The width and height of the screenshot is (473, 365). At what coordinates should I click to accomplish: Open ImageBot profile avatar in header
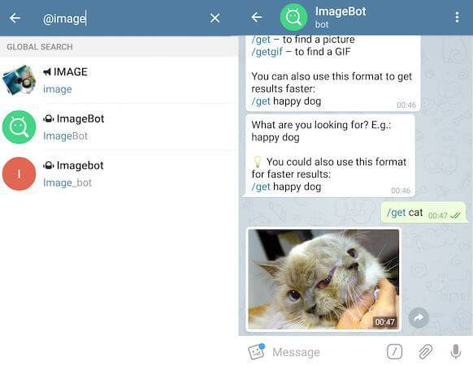pos(293,17)
